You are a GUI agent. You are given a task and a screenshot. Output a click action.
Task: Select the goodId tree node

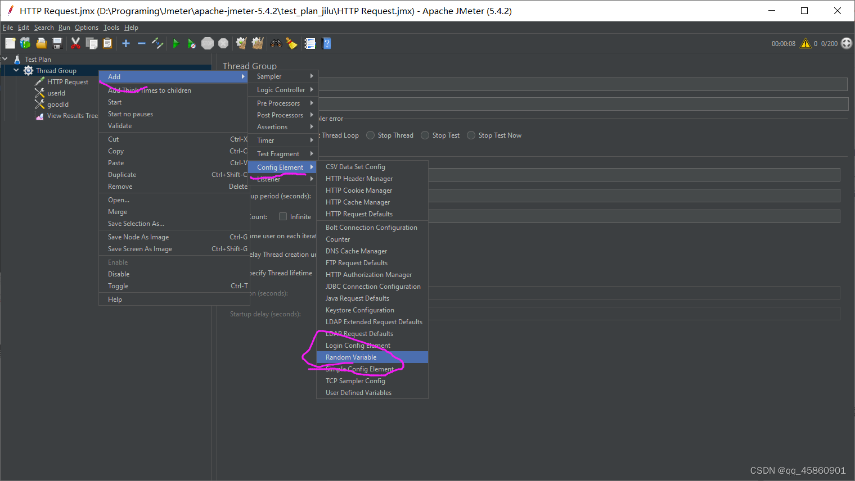coord(57,105)
